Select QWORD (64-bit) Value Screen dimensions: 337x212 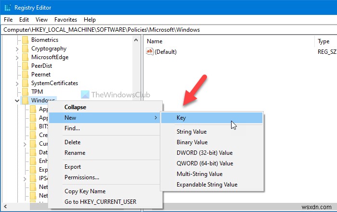(x=212, y=163)
